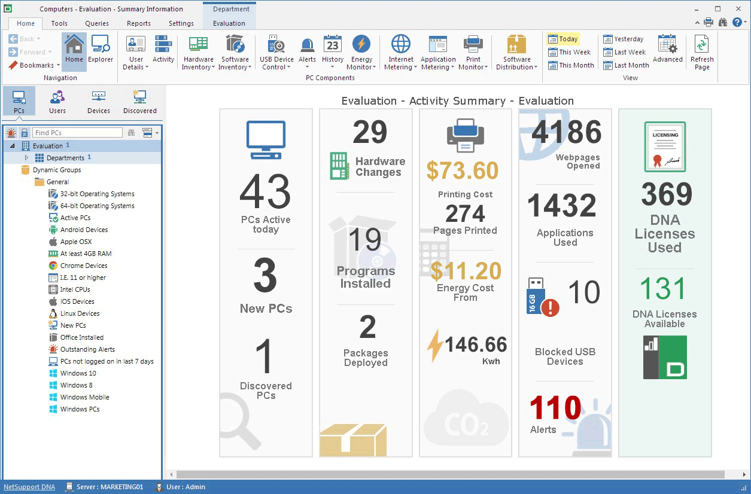This screenshot has width=751, height=494.
Task: Click the 110 Alerts summary tile
Action: pos(555,414)
